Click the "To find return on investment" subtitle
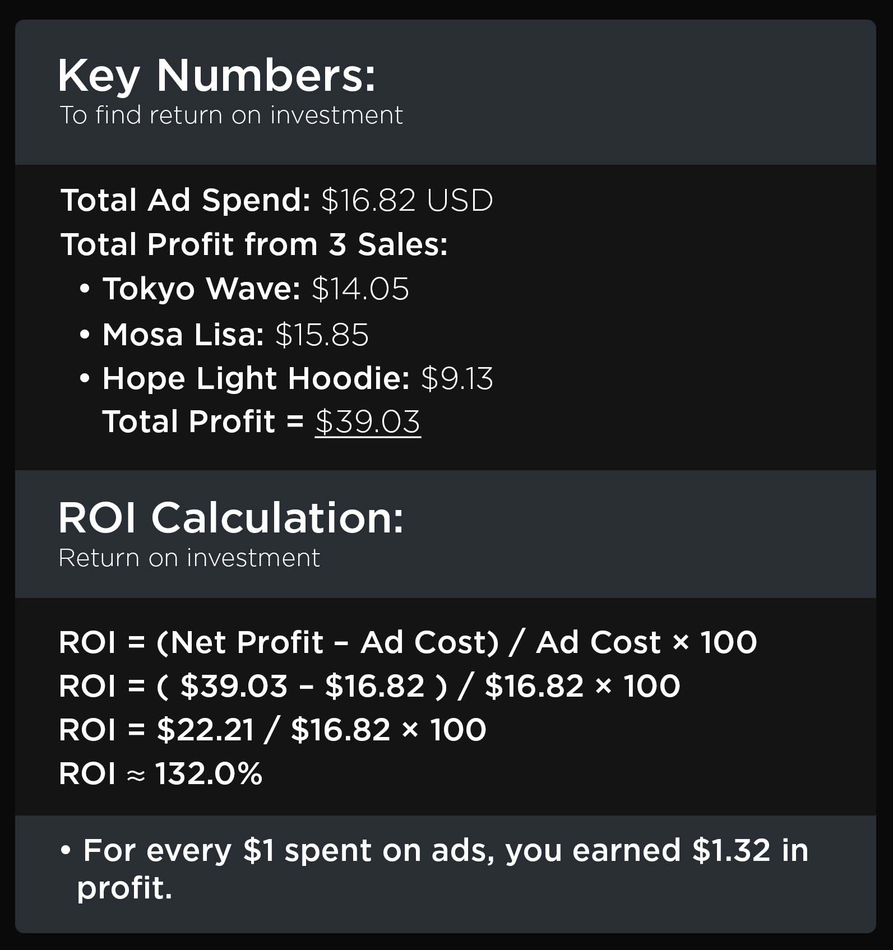The image size is (893, 950). pos(231,115)
